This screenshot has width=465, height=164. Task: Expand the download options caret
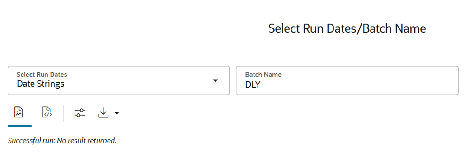coord(117,113)
